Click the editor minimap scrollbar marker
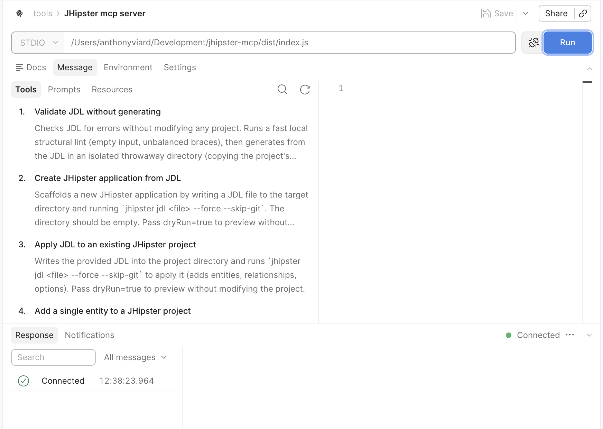The width and height of the screenshot is (603, 429). pos(587,82)
